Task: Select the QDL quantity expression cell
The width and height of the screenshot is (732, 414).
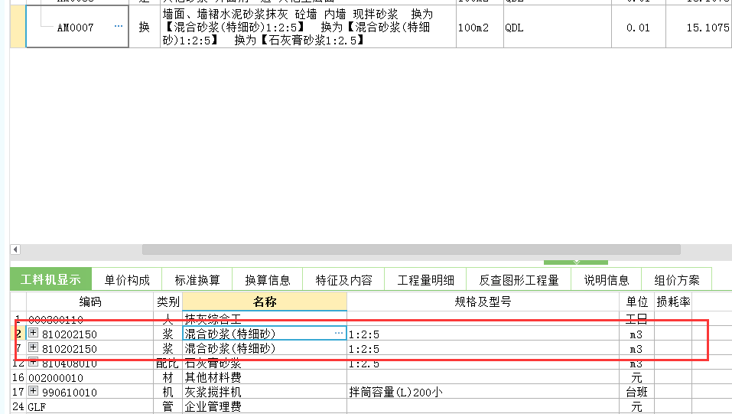Action: coord(558,27)
